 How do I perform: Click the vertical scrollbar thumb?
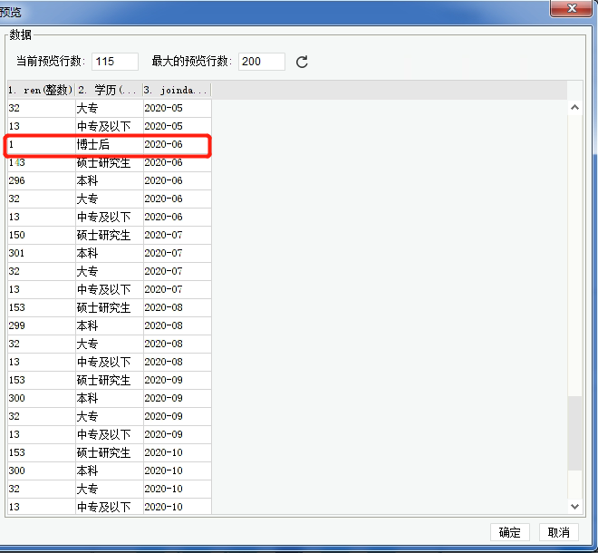(574, 433)
